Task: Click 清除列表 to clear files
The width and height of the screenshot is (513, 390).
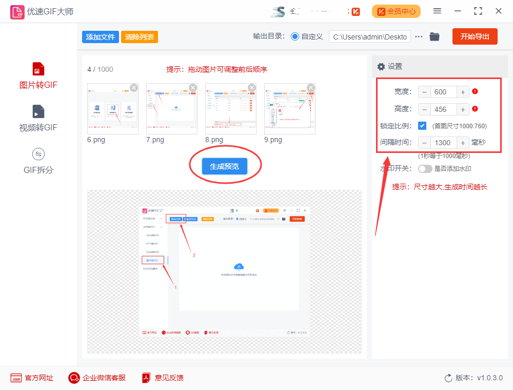Action: (x=140, y=37)
